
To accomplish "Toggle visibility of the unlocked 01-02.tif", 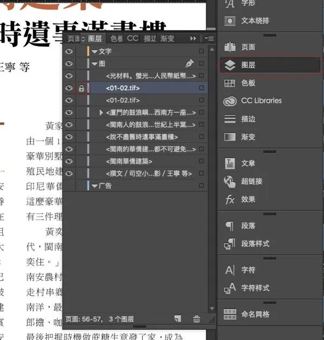I will click(69, 100).
